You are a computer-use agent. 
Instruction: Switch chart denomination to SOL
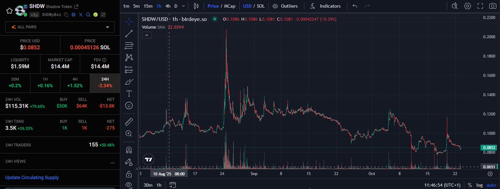tap(261, 6)
